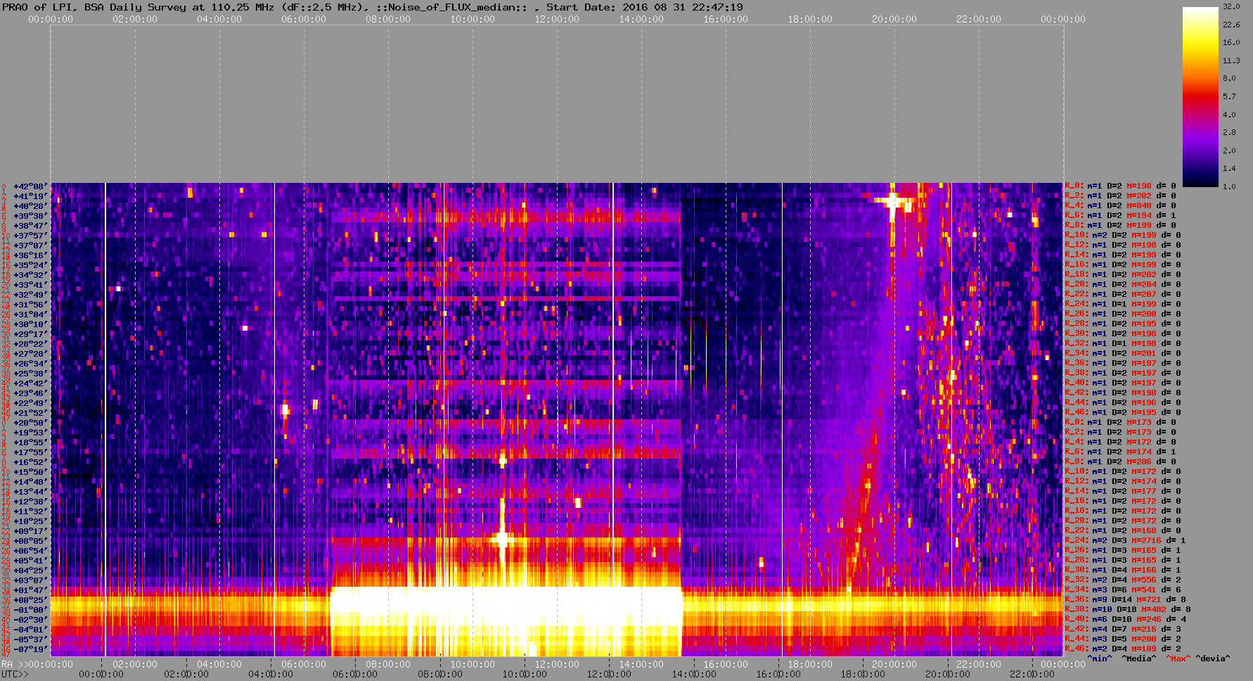Click the 22:00:00 label on the top axis
The width and height of the screenshot is (1253, 681).
979,19
